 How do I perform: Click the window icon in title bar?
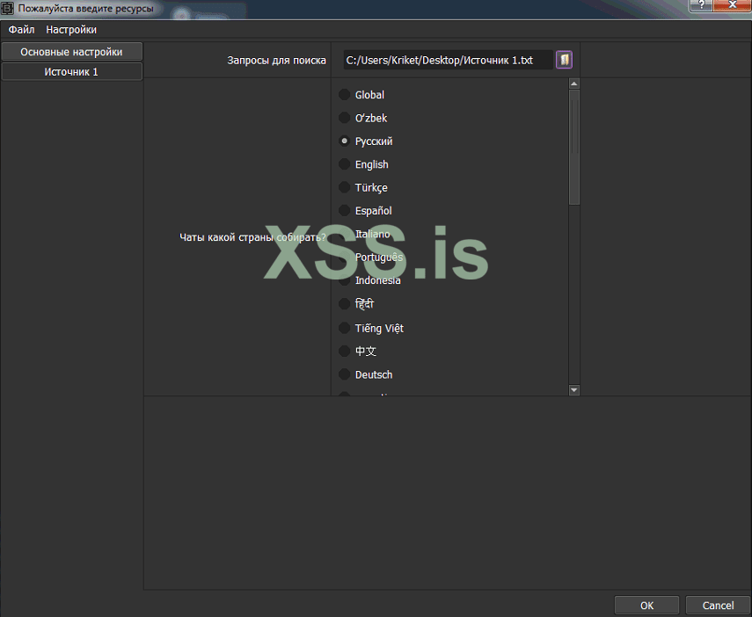(x=7, y=8)
